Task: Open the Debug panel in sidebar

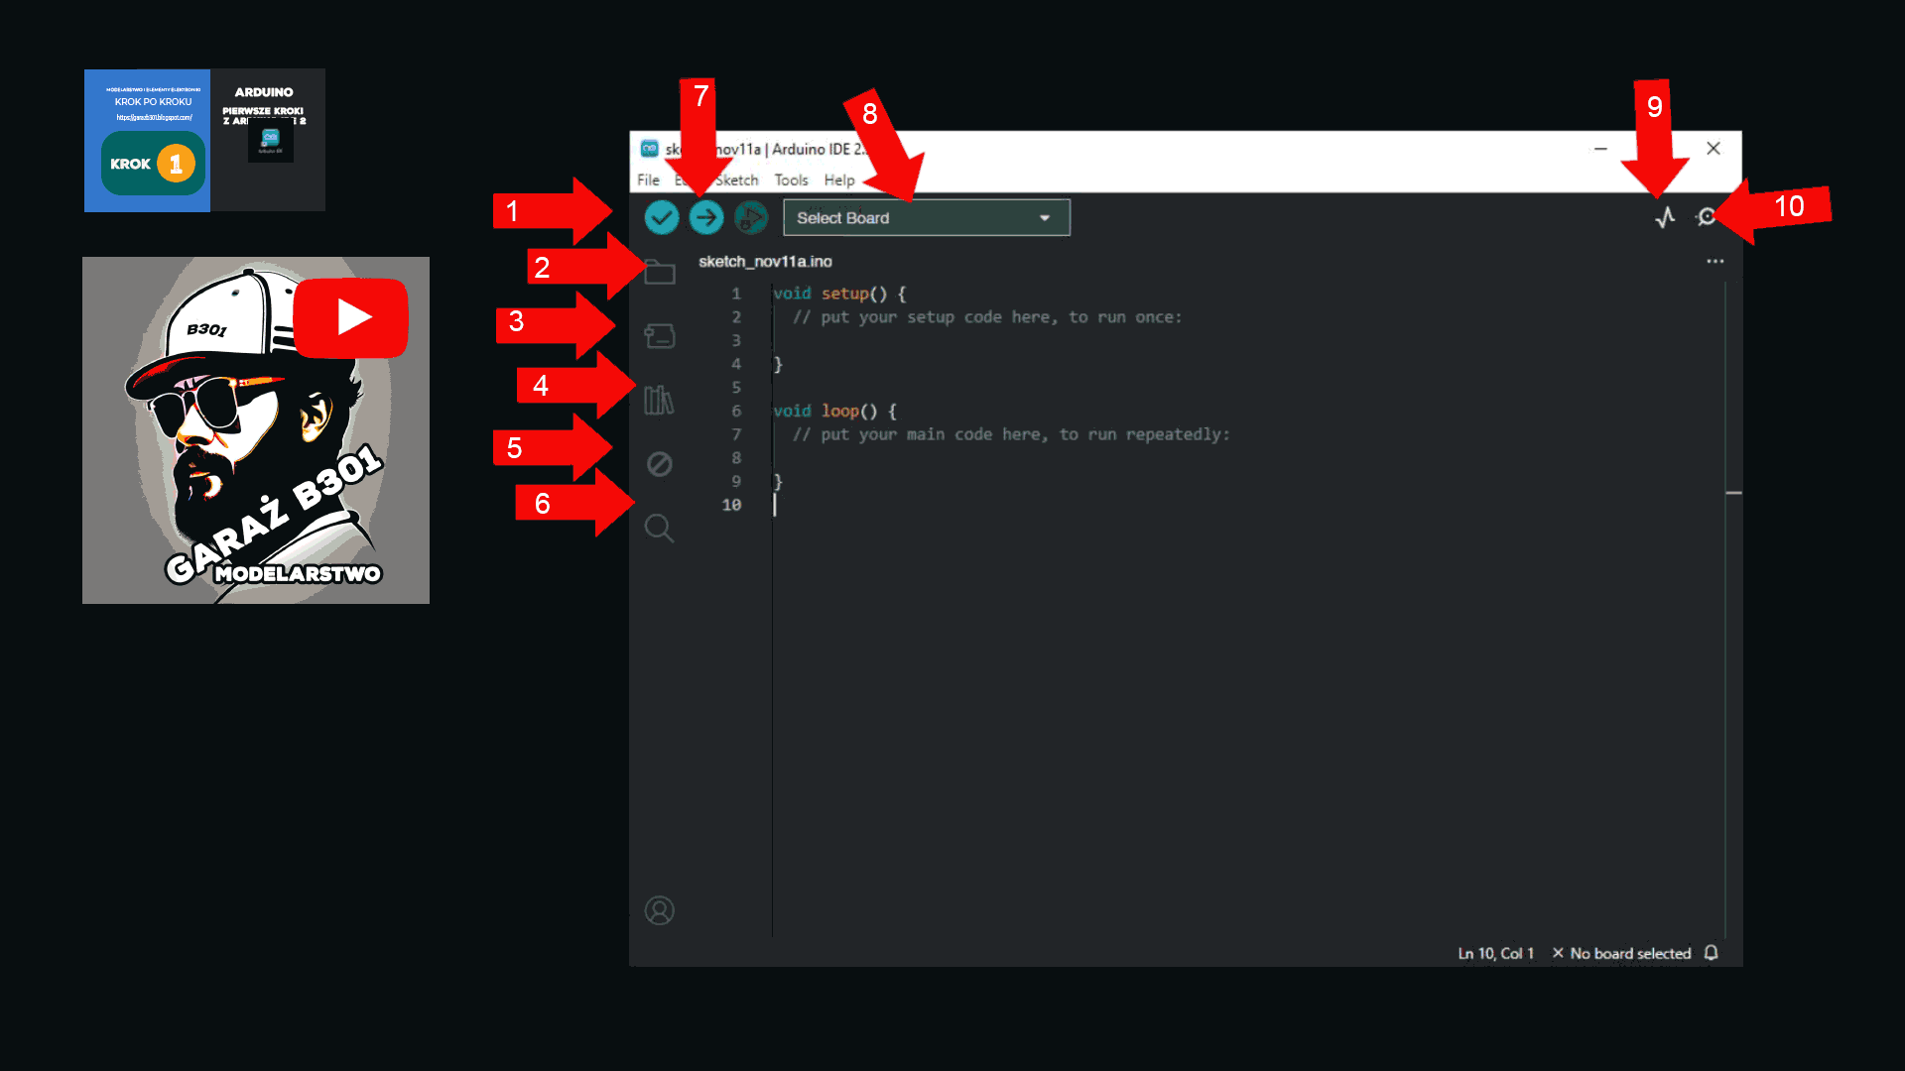Action: (x=660, y=464)
